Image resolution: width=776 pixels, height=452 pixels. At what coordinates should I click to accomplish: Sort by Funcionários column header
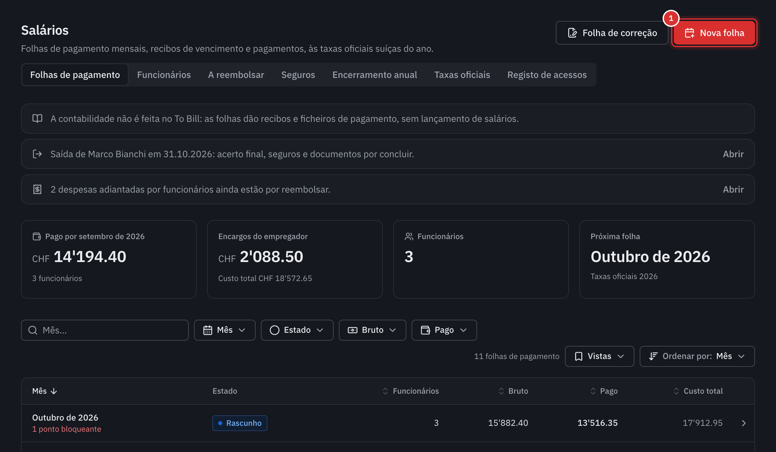411,391
